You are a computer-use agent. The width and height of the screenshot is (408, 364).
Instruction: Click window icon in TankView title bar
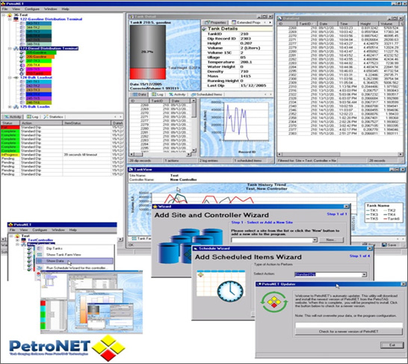(131, 170)
